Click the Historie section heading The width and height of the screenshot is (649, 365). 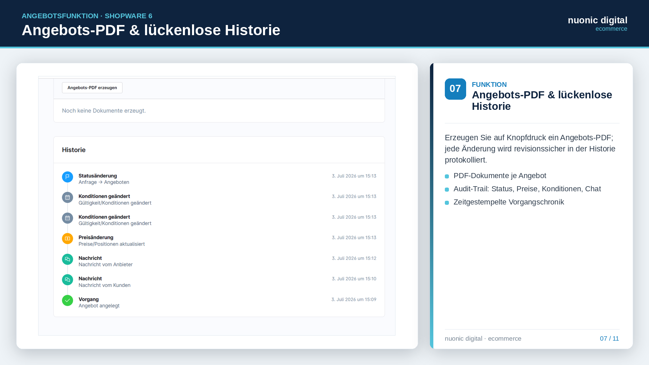coord(74,150)
